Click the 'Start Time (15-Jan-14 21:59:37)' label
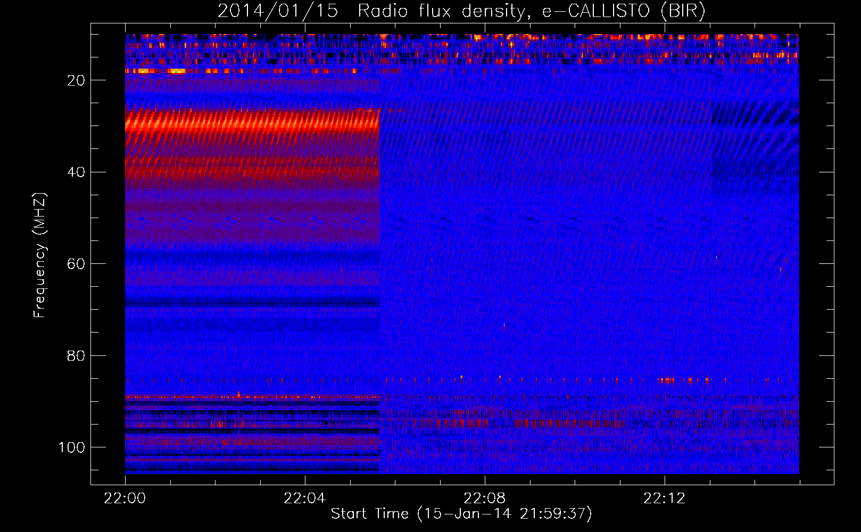The width and height of the screenshot is (861, 532). 461,514
